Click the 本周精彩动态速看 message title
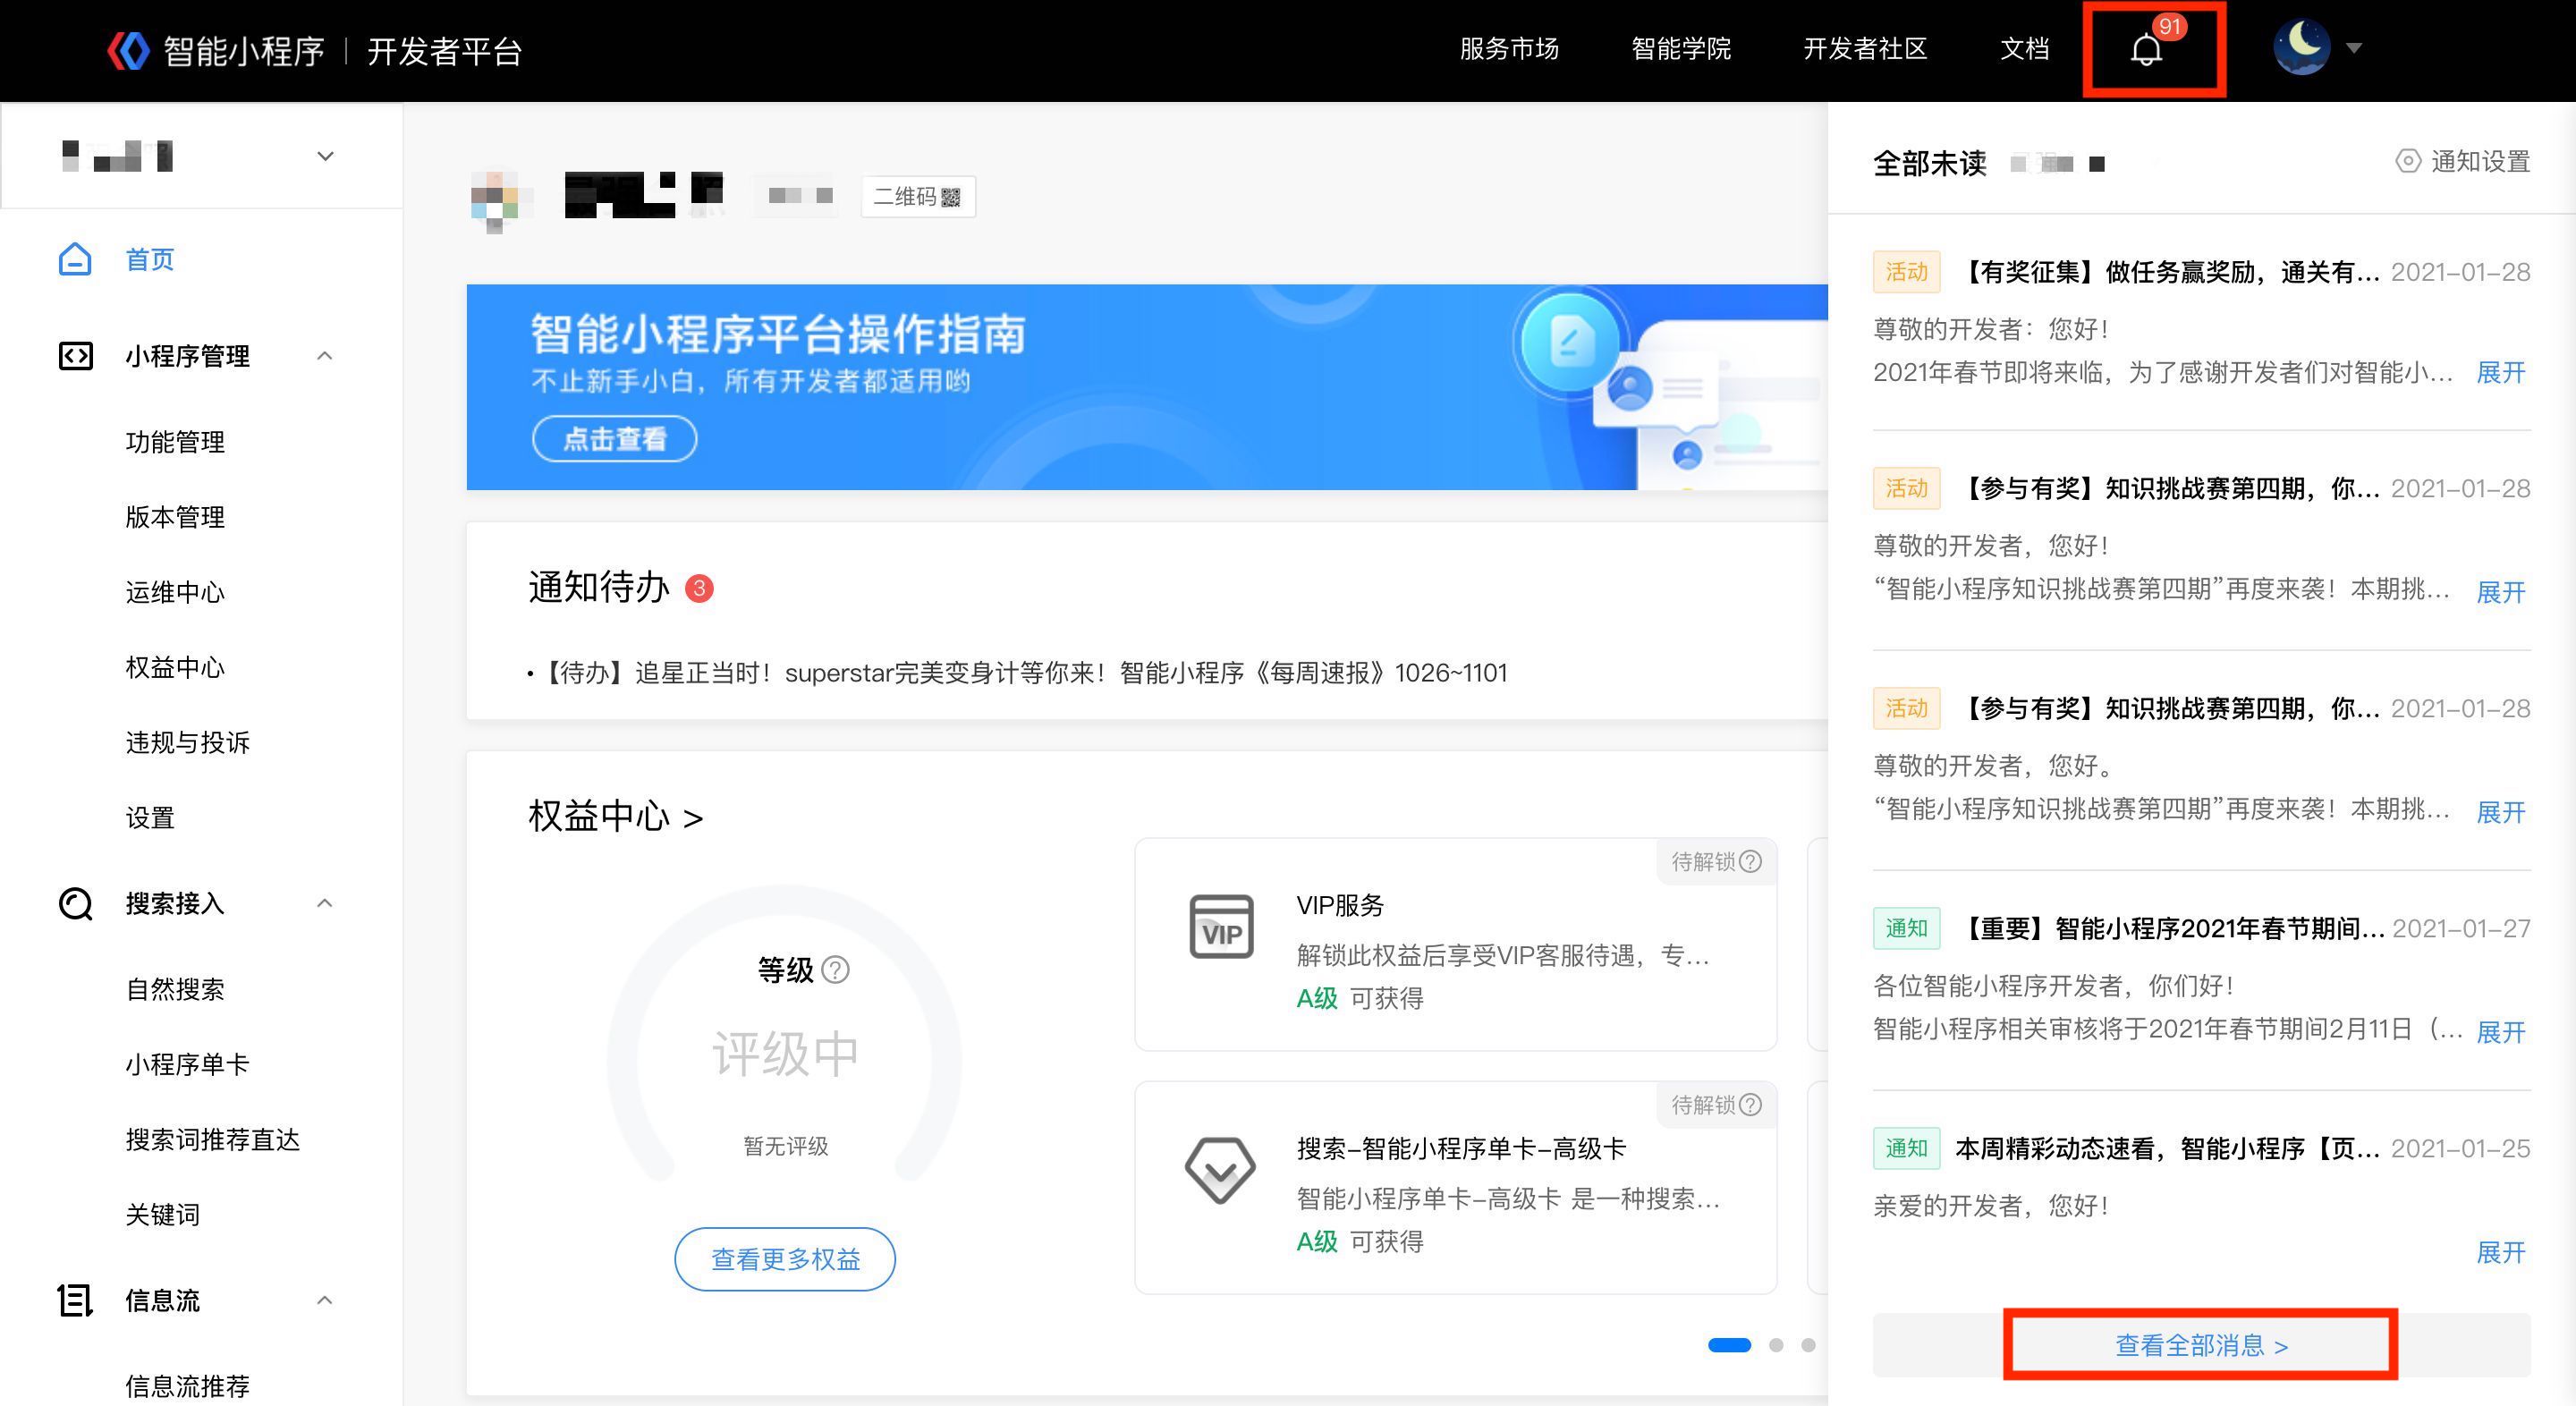 [x=2167, y=1148]
